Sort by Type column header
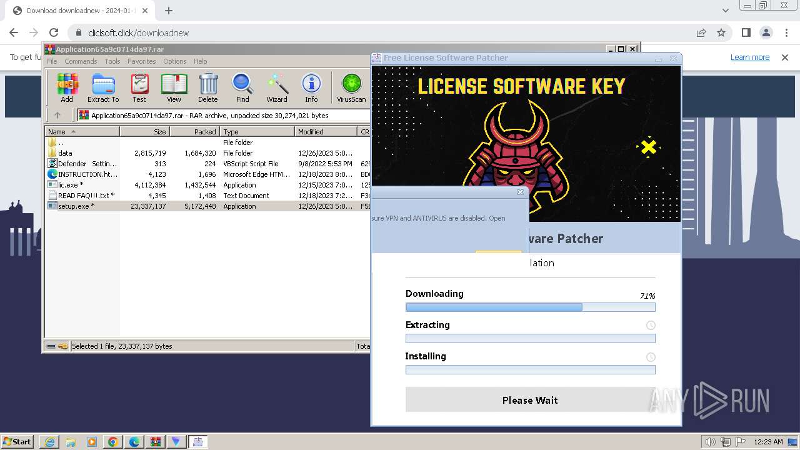This screenshot has width=800, height=450. [x=257, y=132]
